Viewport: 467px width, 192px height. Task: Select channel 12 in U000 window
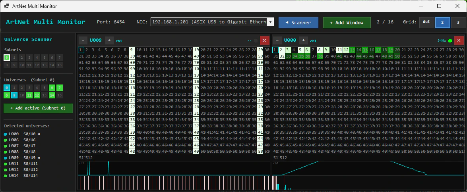(346, 50)
